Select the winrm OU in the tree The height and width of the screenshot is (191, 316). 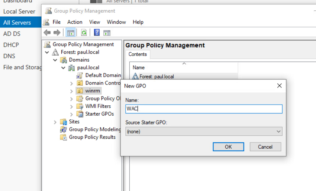[x=93, y=90]
